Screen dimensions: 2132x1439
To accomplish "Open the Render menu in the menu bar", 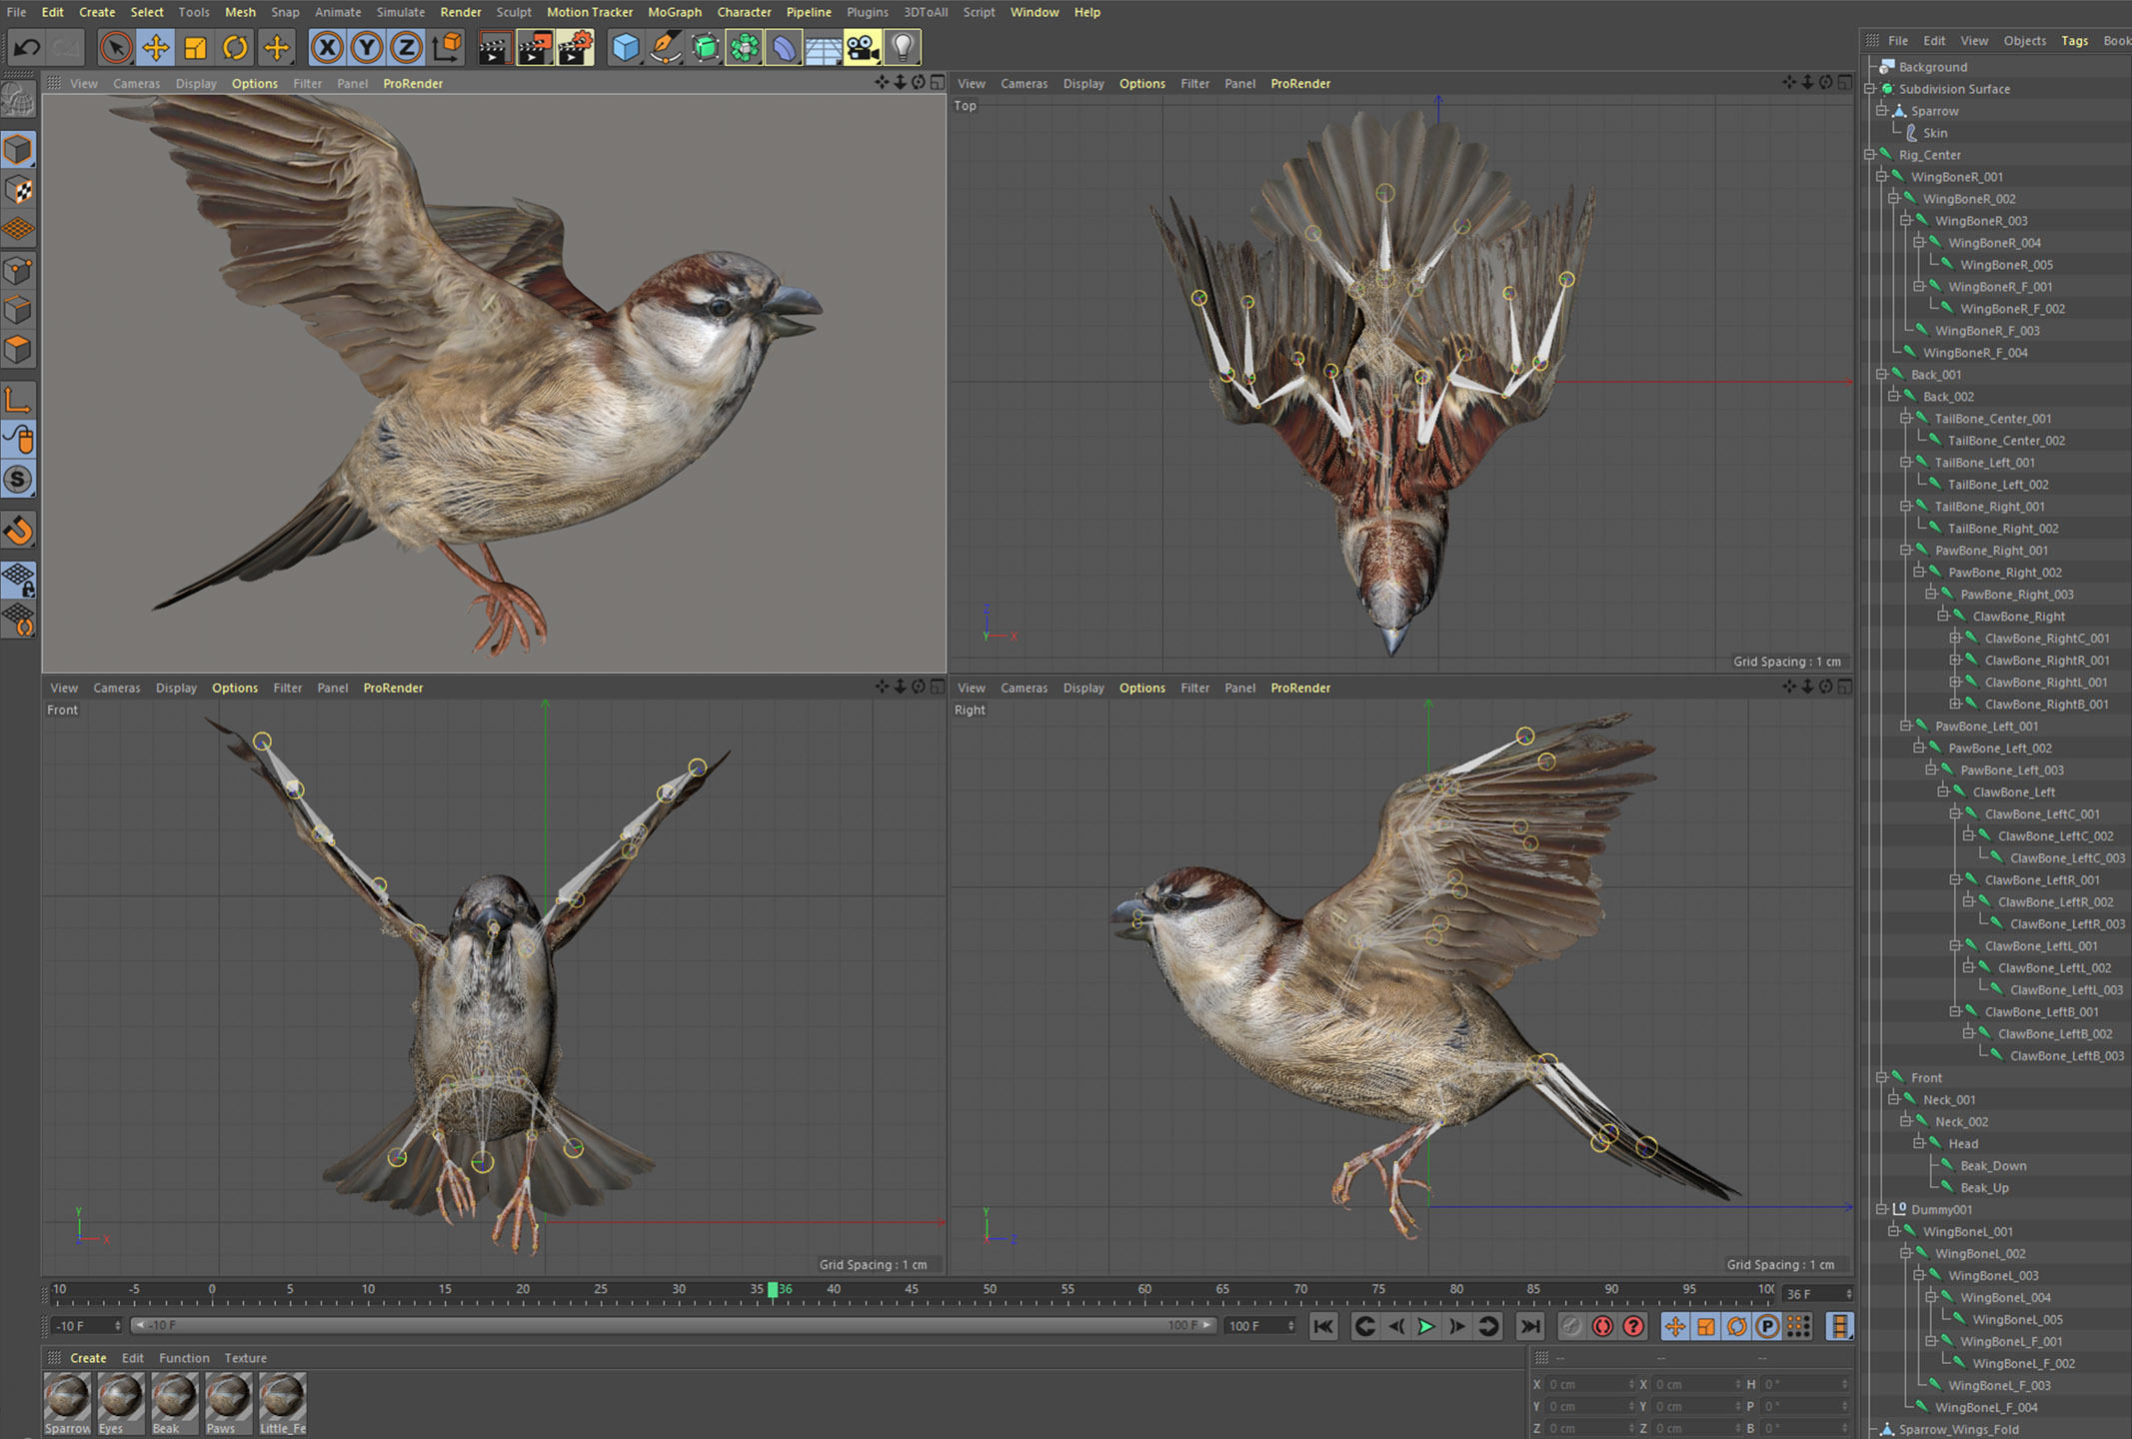I will coord(460,12).
